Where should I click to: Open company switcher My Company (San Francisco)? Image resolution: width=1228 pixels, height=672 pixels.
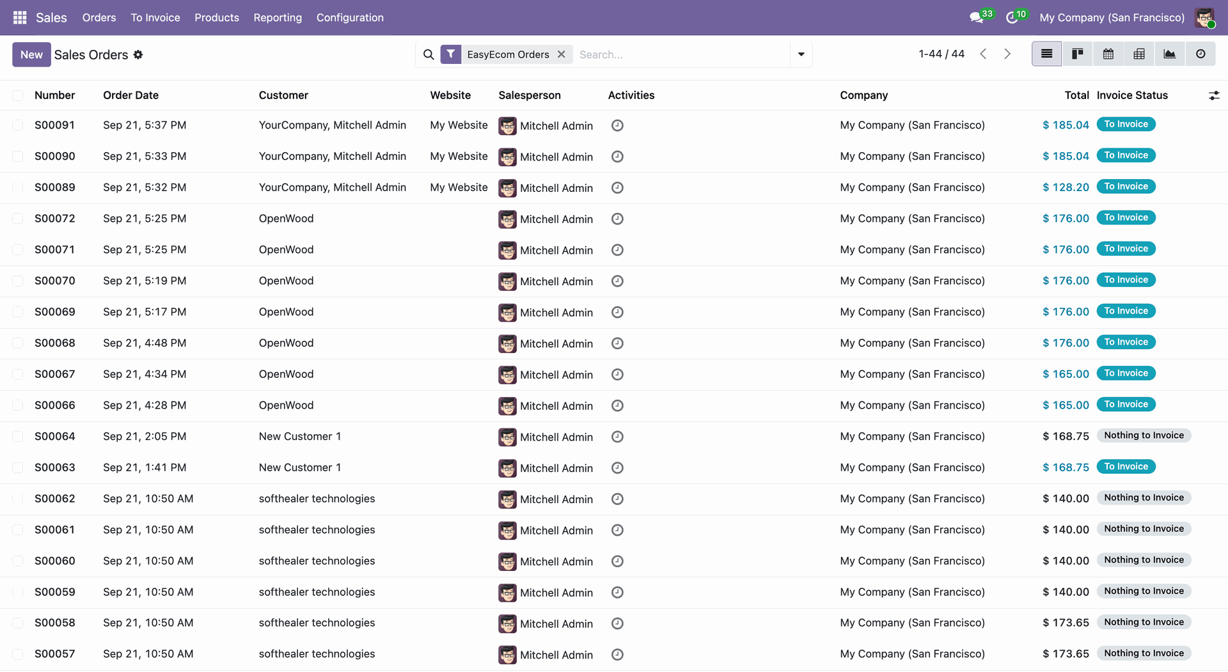(x=1112, y=17)
